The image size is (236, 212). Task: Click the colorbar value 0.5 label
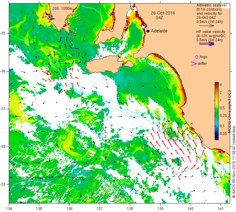(222, 108)
